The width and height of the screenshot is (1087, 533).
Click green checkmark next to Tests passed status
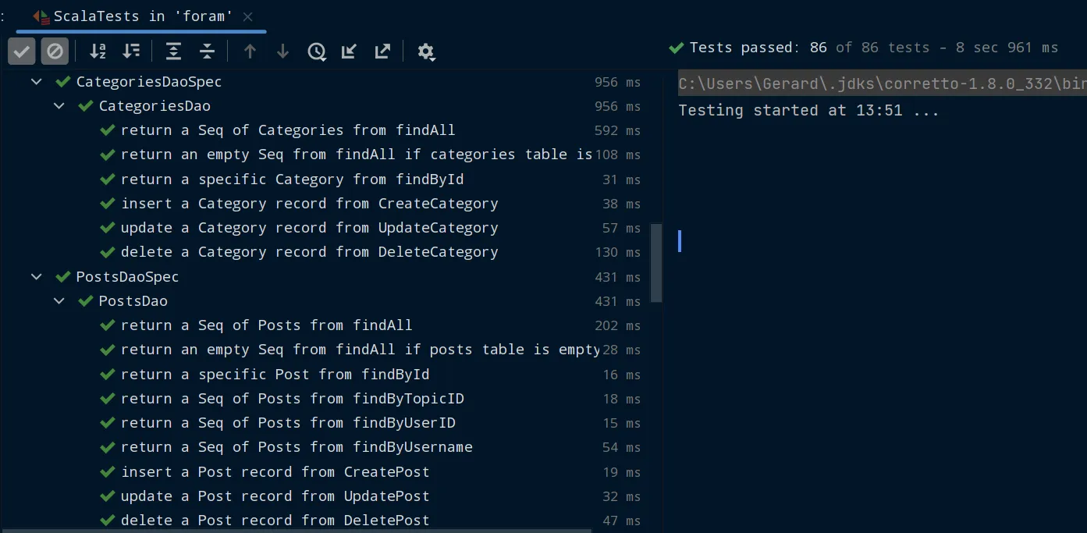(x=676, y=48)
